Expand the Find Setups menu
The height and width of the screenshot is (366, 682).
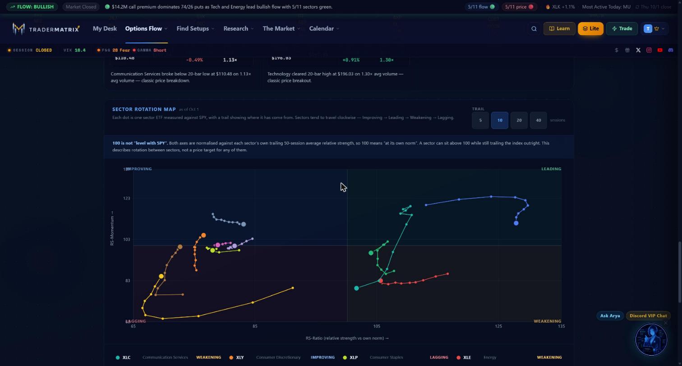(195, 28)
